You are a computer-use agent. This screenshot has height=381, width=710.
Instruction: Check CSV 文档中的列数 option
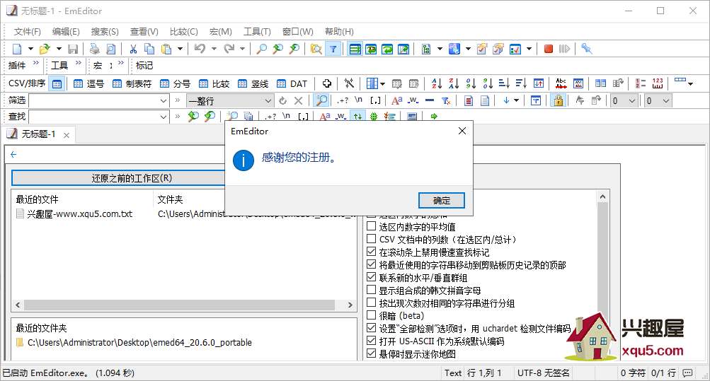[x=372, y=239]
